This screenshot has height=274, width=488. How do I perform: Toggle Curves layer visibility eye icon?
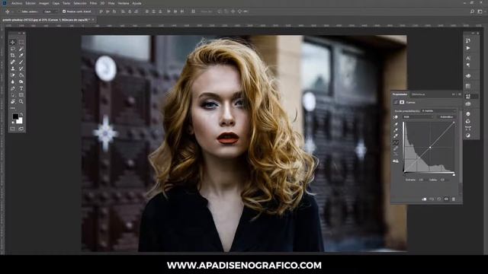coord(446,199)
